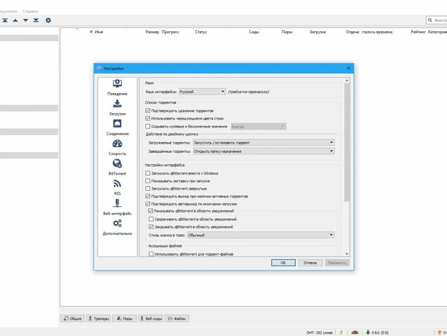Toggle Подтверждать удаление торрентов checkbox

pos(148,111)
